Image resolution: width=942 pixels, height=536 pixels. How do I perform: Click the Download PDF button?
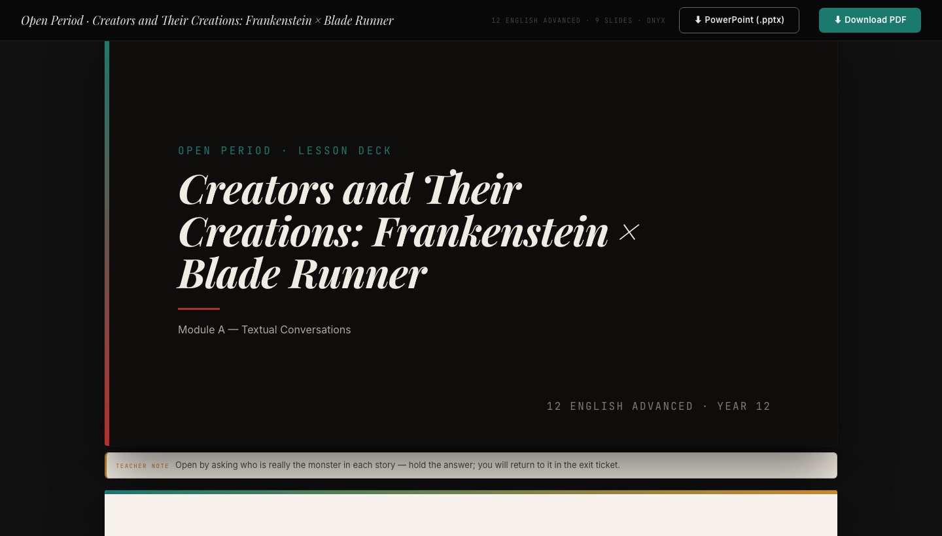870,20
